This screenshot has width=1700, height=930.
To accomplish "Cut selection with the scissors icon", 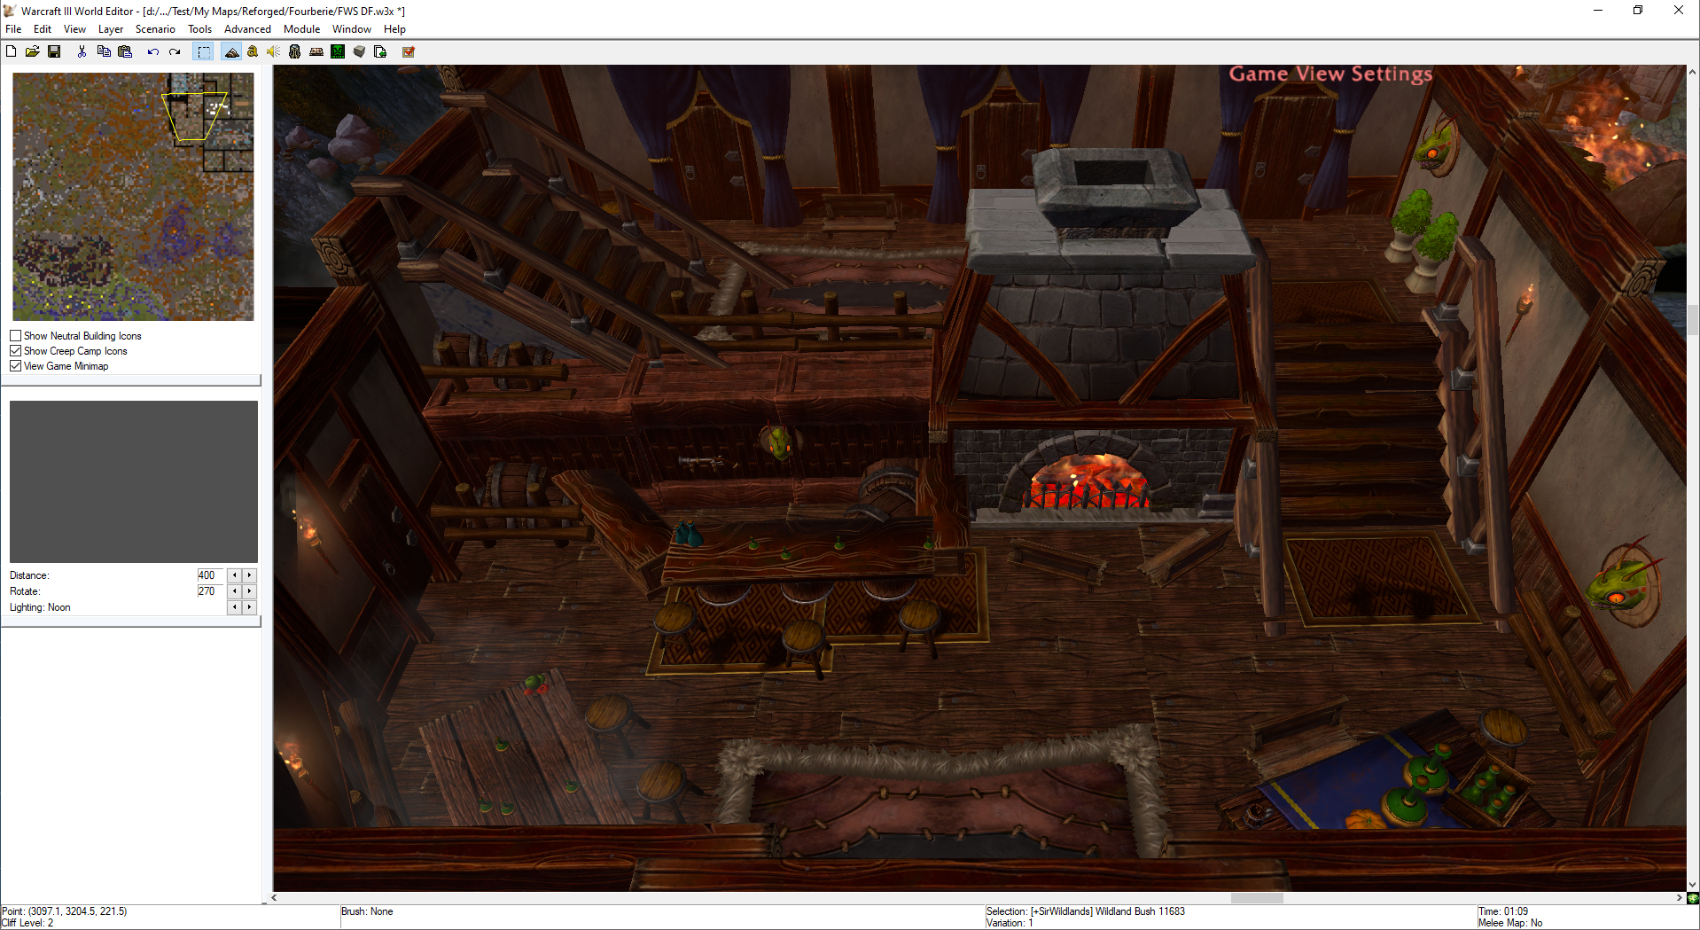I will 82,51.
